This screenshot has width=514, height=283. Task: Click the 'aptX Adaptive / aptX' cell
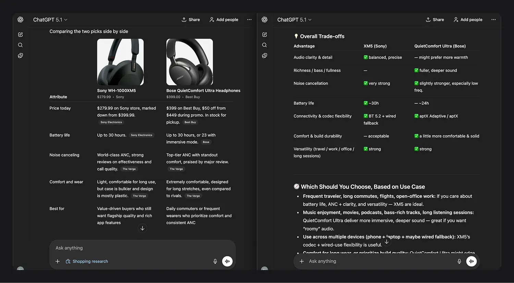[436, 116]
